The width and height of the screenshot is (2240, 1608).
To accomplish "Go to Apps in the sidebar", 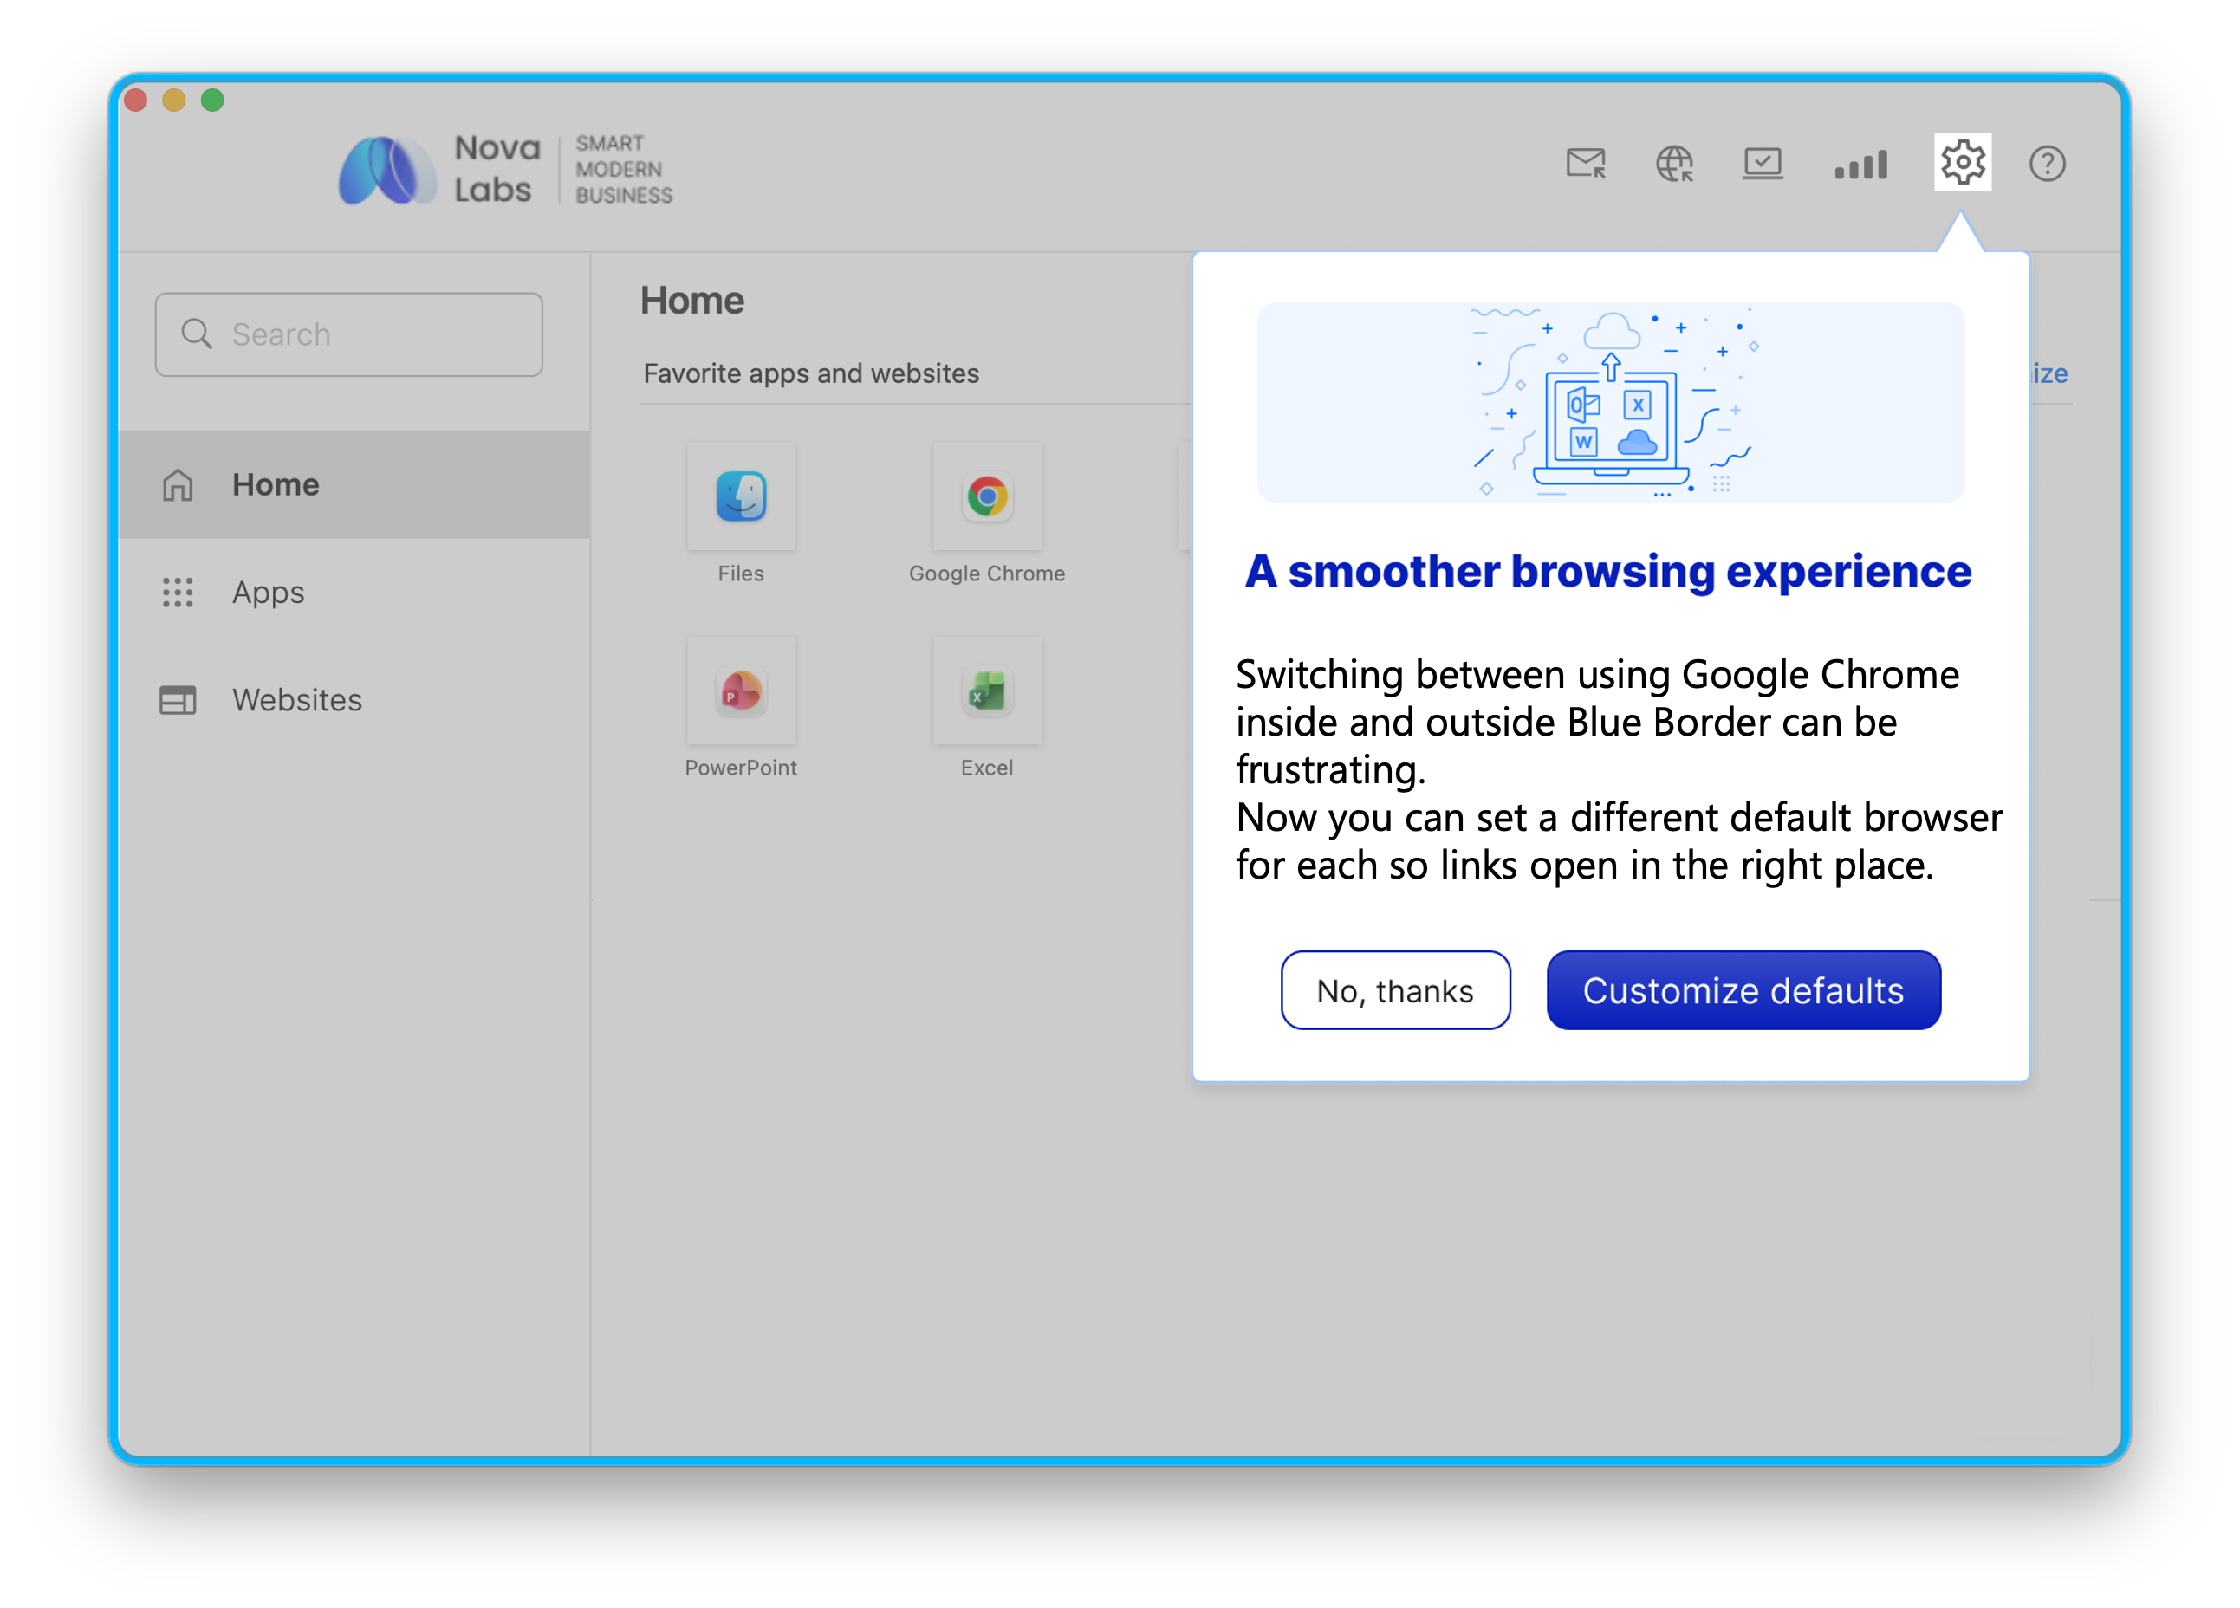I will [354, 592].
